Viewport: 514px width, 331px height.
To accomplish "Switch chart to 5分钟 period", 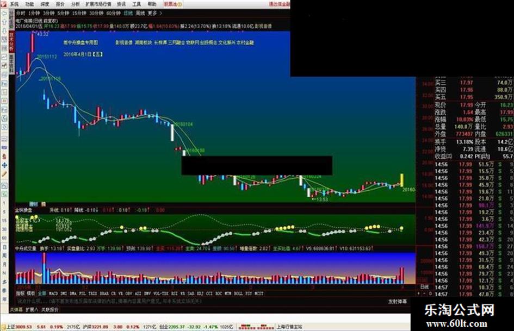I will pos(63,13).
